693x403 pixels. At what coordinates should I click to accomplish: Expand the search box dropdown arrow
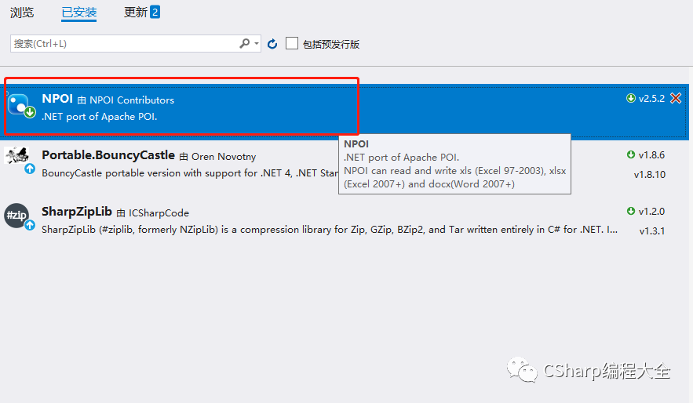pyautogui.click(x=257, y=43)
